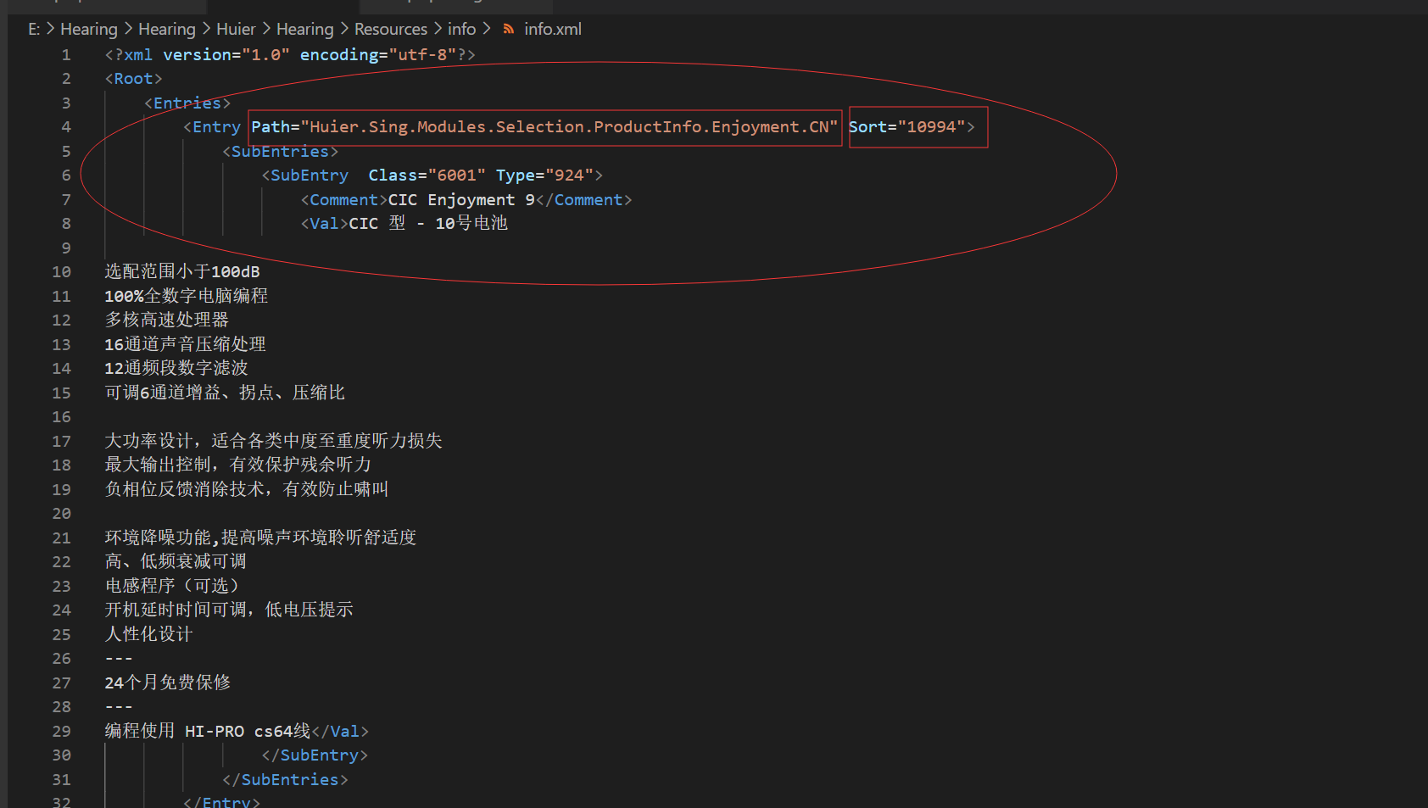Click the line starting "最大输出控制"
Screen dimensions: 1428x808
(x=237, y=465)
